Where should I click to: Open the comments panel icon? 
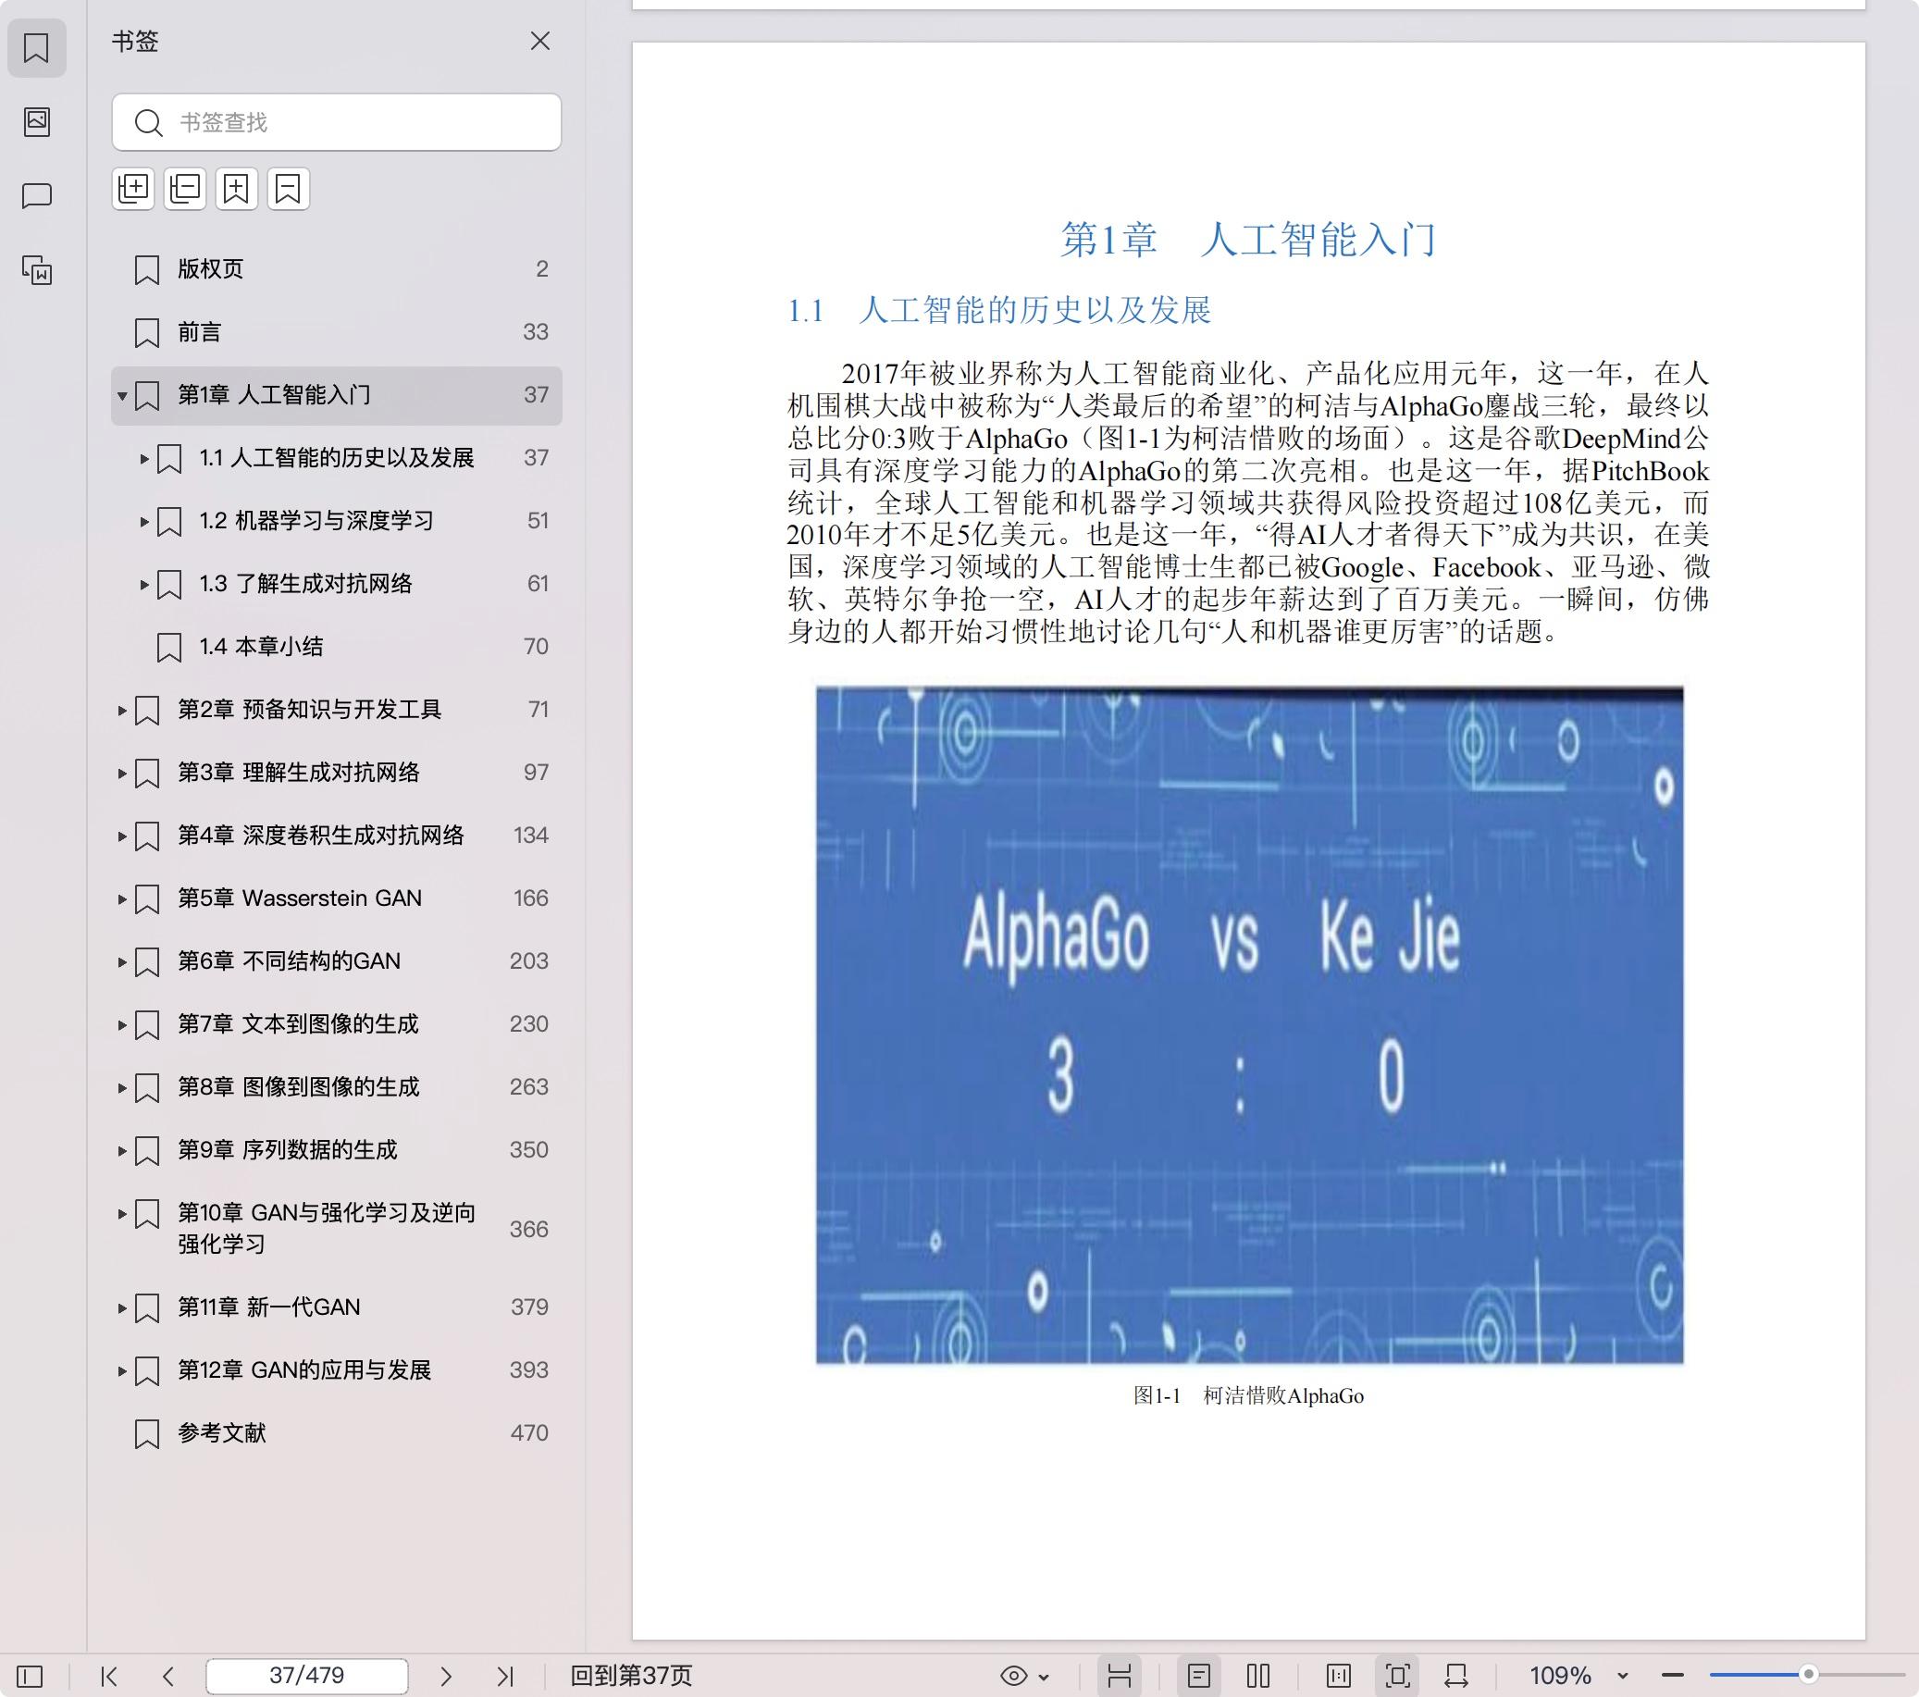pyautogui.click(x=37, y=195)
